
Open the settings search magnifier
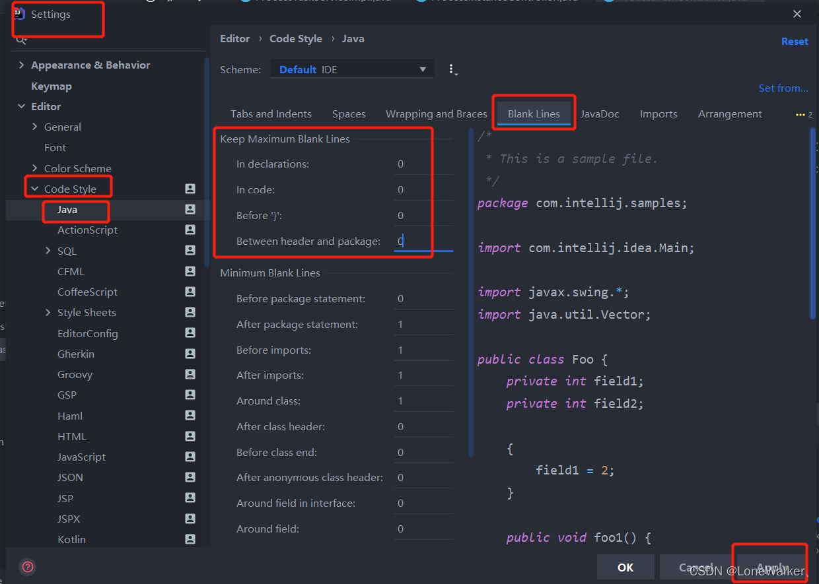(21, 40)
